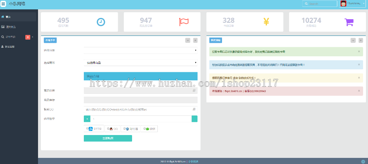Open the order query sidebar item
Image resolution: width=368 pixels, height=164 pixels.
tap(18, 37)
